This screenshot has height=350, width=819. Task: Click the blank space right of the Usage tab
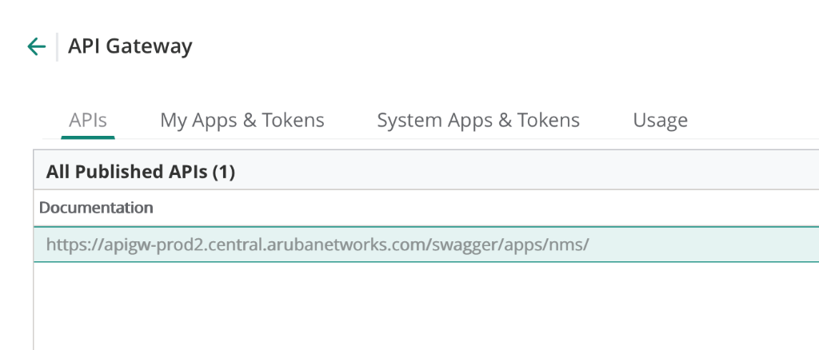pos(752,120)
